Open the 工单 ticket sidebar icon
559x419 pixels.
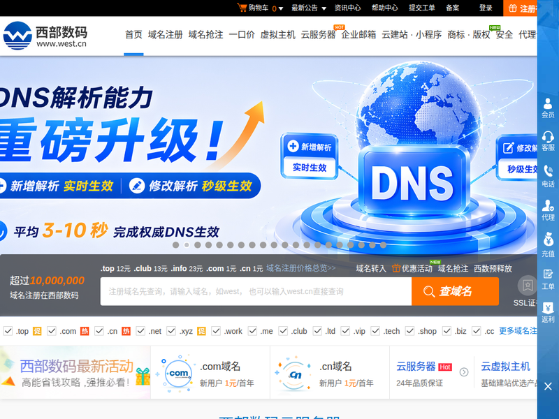[x=548, y=280]
